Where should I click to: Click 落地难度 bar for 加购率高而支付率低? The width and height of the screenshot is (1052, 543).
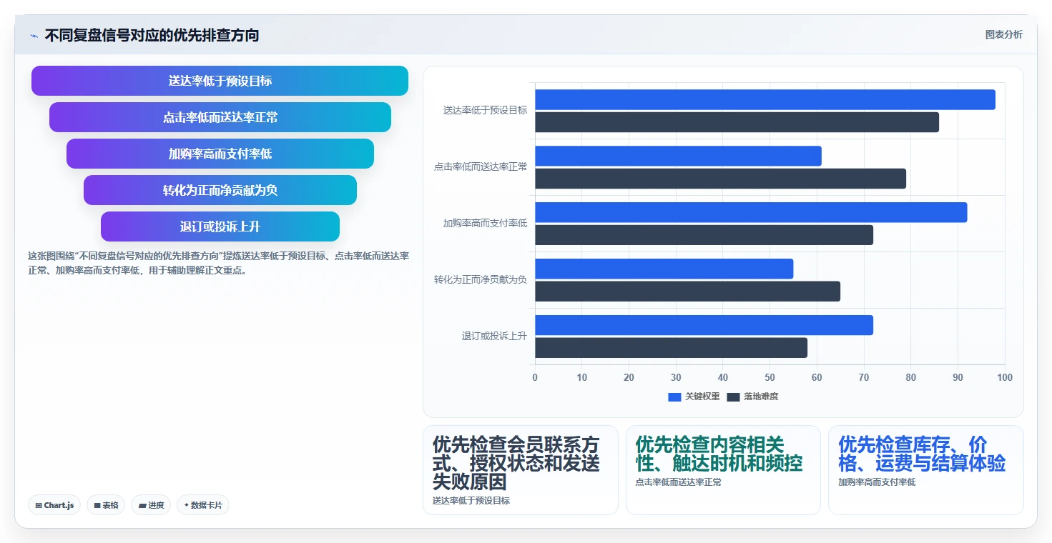pyautogui.click(x=704, y=235)
